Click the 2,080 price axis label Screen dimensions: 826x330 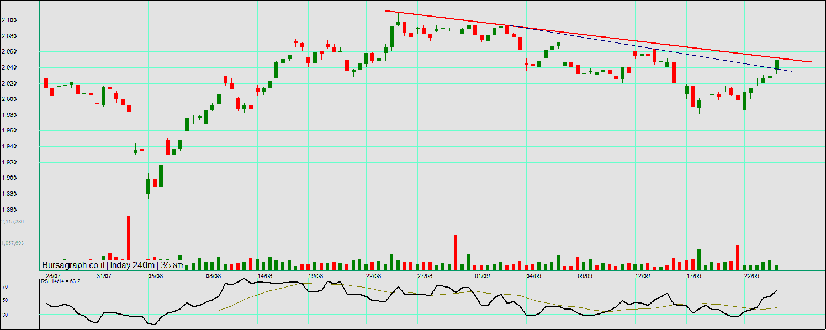(x=9, y=36)
